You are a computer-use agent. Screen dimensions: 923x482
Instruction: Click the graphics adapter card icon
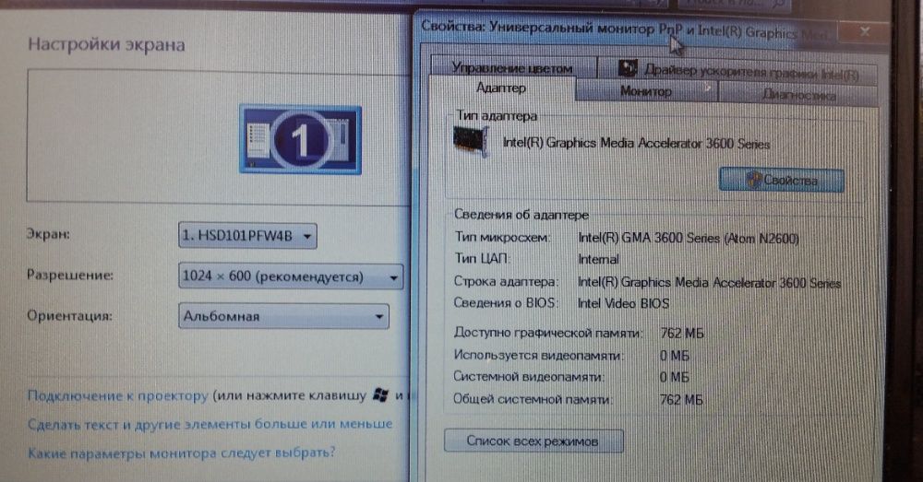coord(472,142)
